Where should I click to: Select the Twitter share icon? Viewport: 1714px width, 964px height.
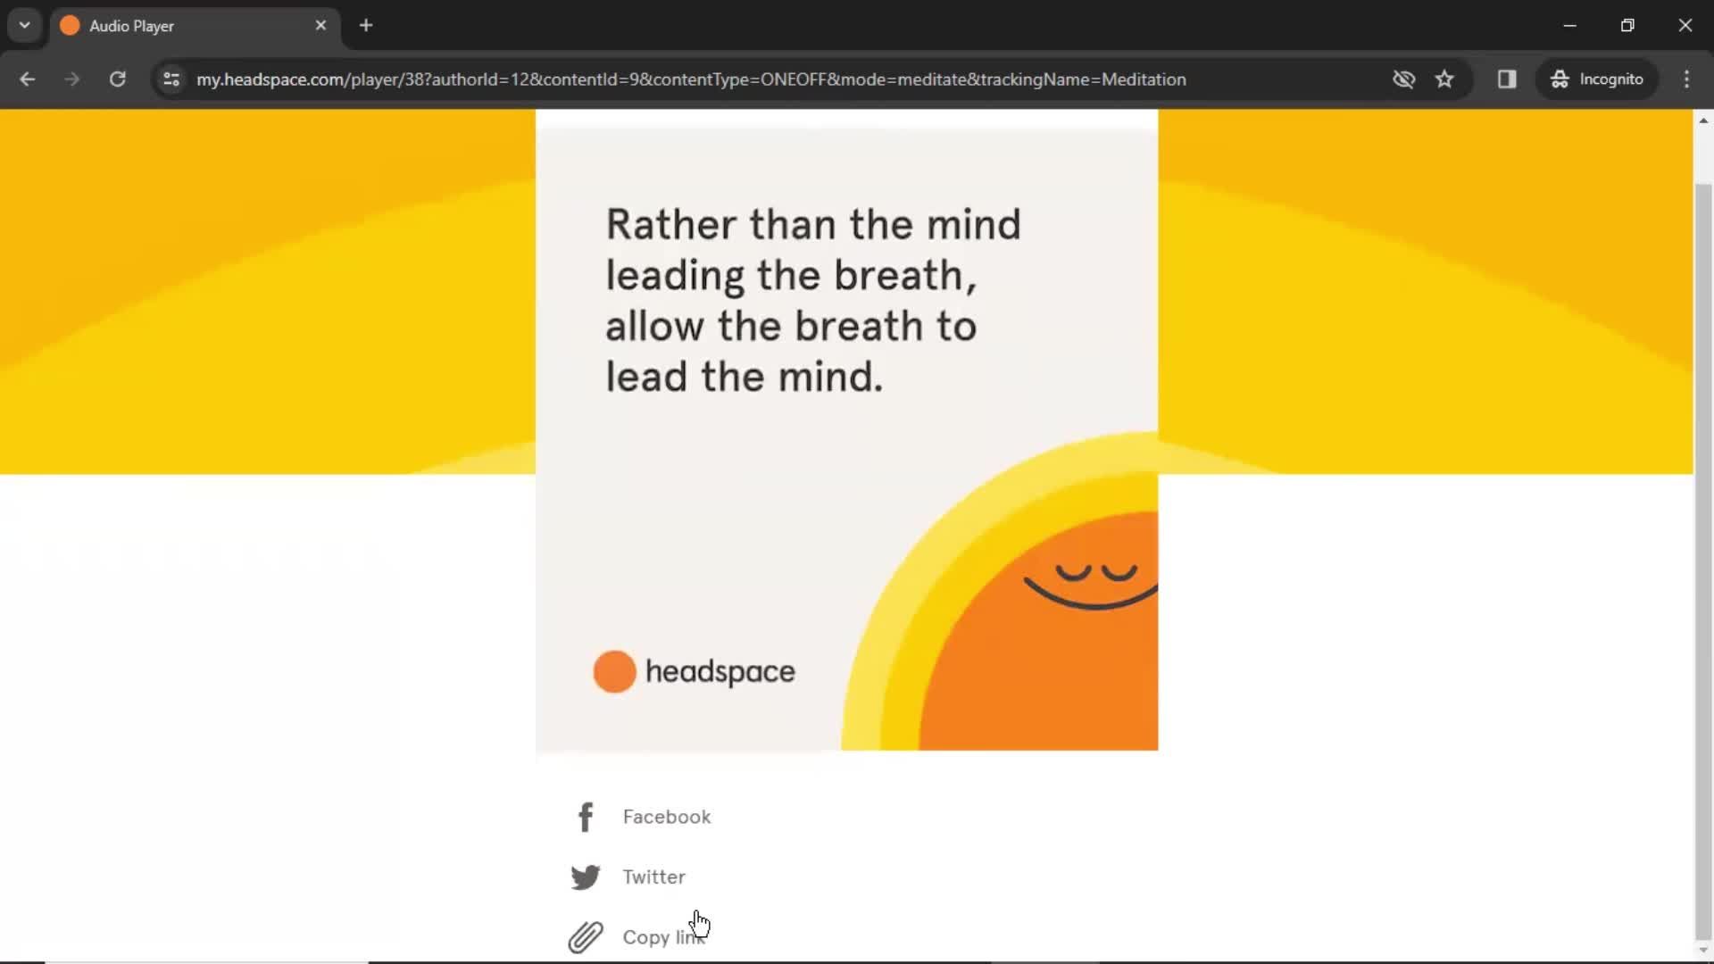[587, 877]
